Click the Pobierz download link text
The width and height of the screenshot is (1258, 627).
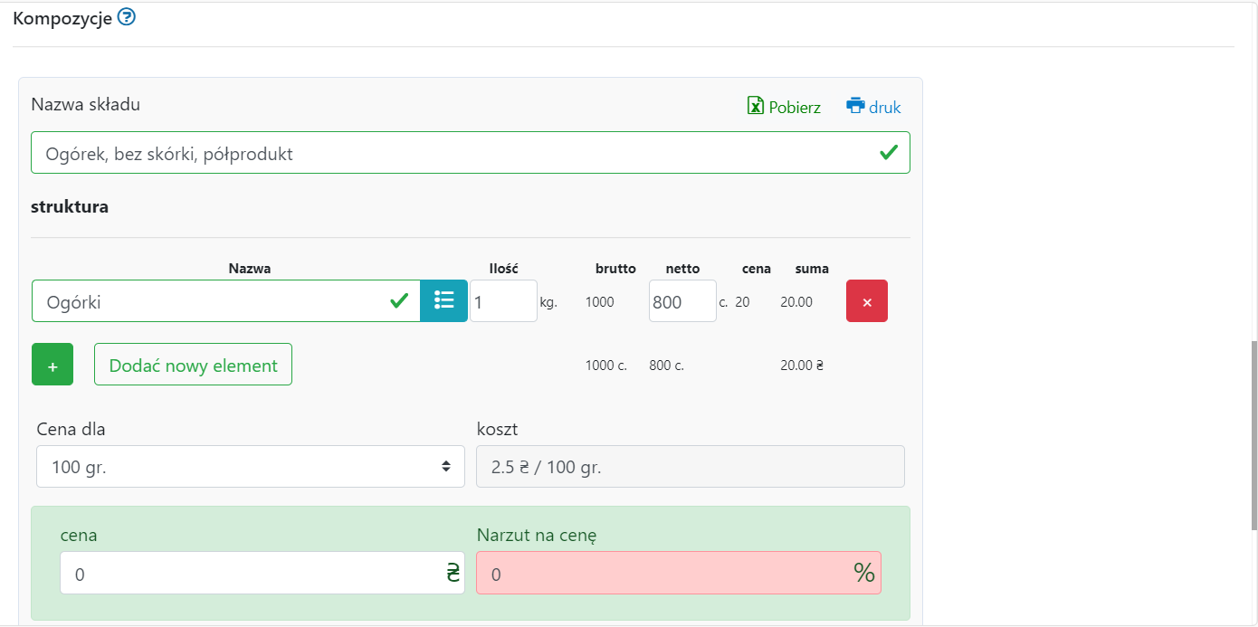pyautogui.click(x=795, y=108)
